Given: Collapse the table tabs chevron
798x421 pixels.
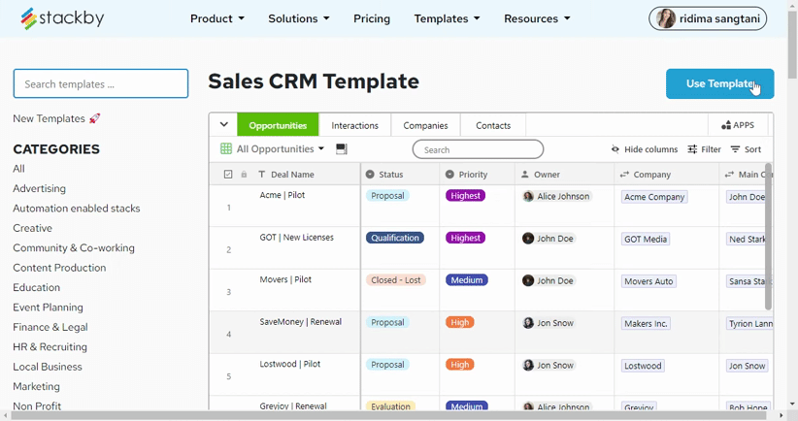Looking at the screenshot, I should pos(224,124).
